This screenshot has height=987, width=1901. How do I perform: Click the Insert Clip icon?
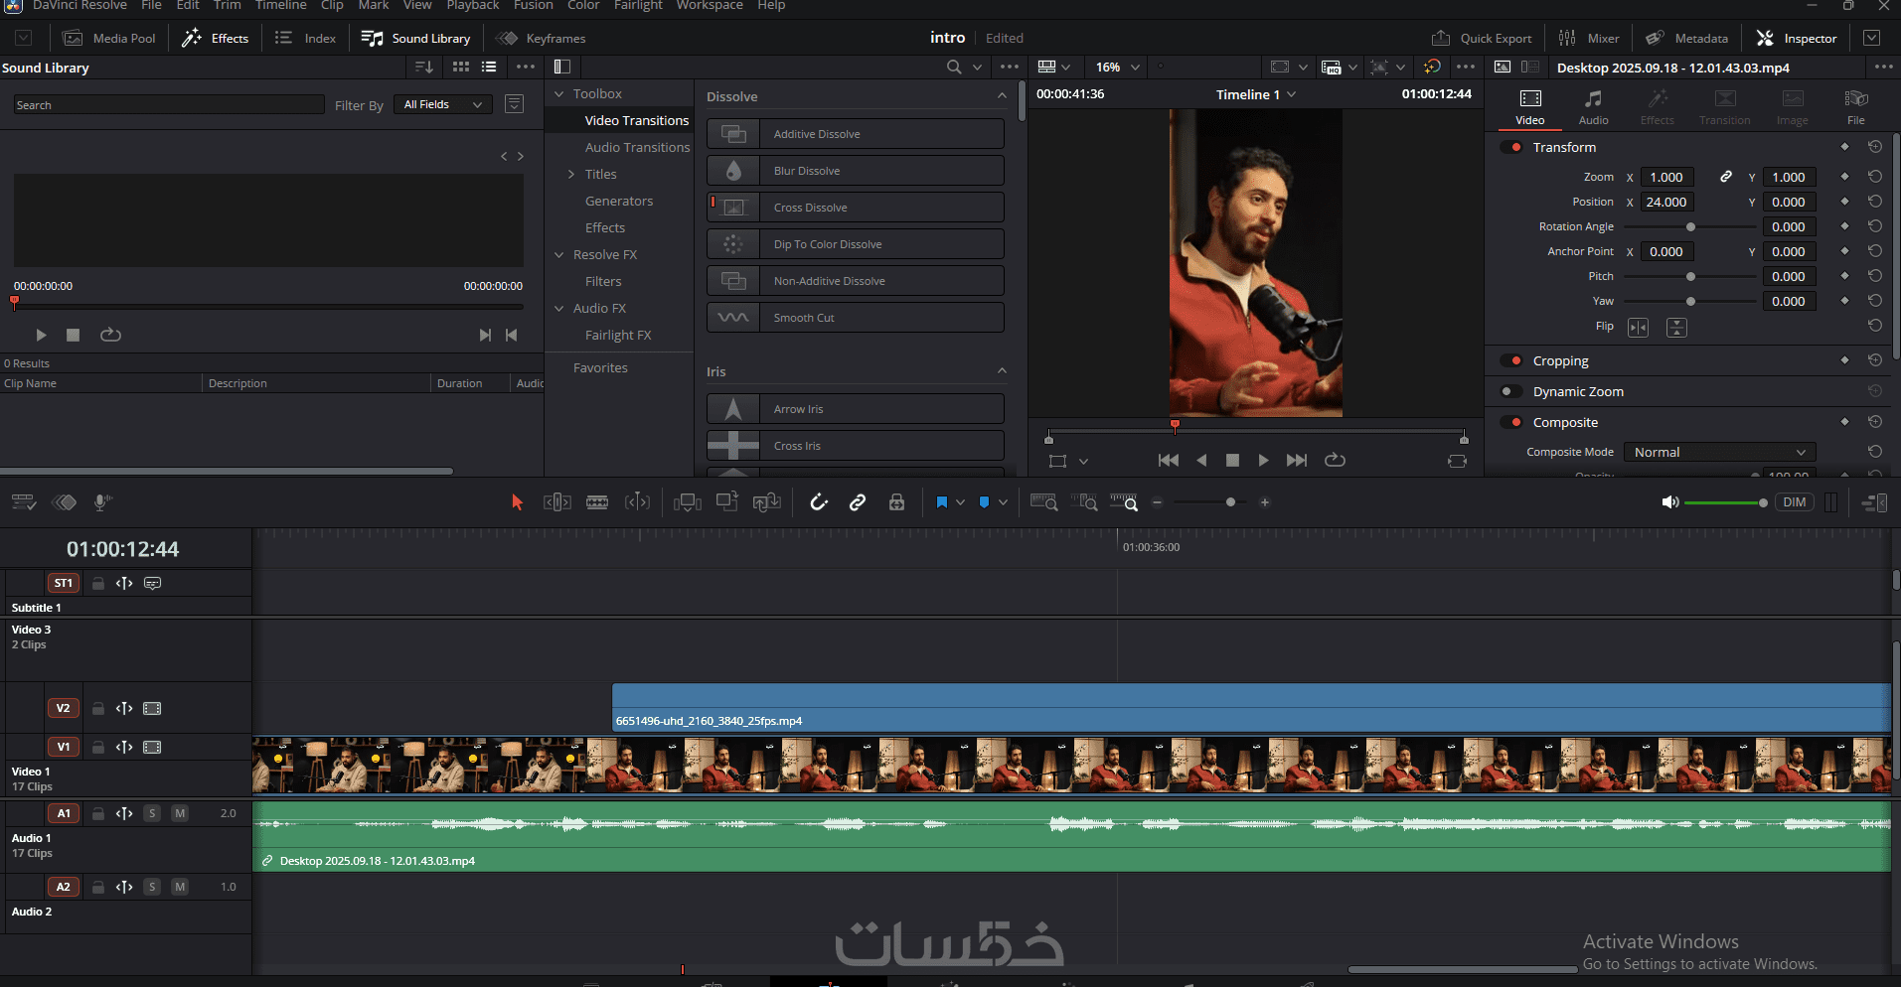coord(687,502)
